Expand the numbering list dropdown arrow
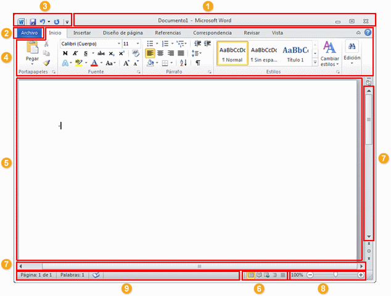This screenshot has width=391, height=296. [172, 44]
